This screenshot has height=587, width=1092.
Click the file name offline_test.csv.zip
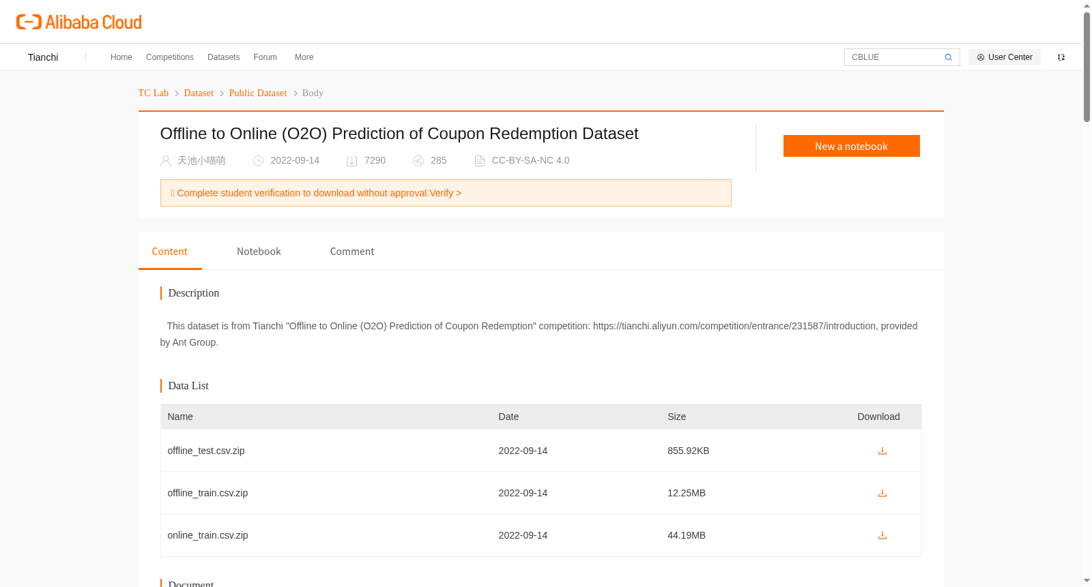pyautogui.click(x=206, y=451)
